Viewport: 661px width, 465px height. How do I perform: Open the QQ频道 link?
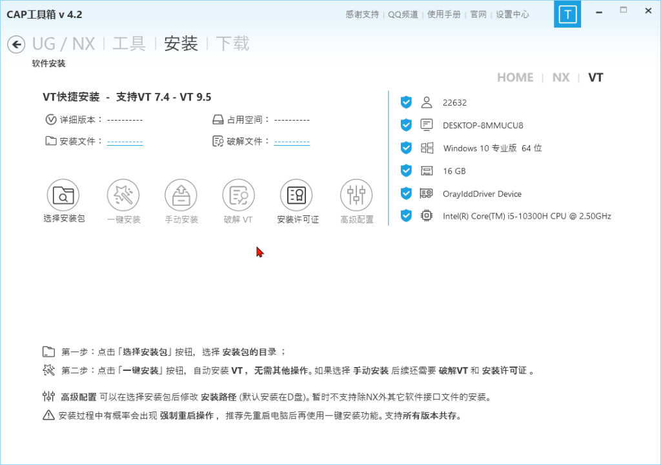click(x=403, y=14)
